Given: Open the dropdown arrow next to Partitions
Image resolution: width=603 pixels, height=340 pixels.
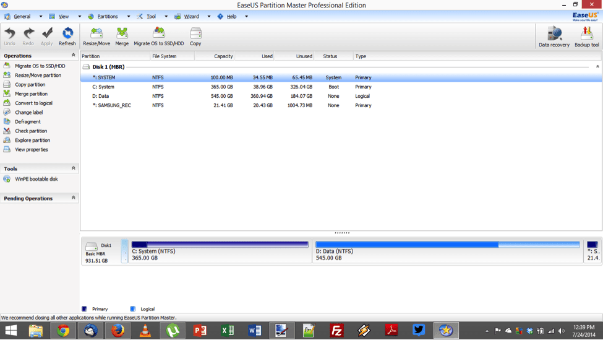Looking at the screenshot, I should pos(129,17).
